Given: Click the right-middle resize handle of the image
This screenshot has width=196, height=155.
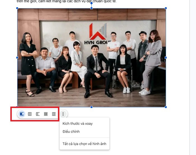Looking at the screenshot, I should coord(166,58).
